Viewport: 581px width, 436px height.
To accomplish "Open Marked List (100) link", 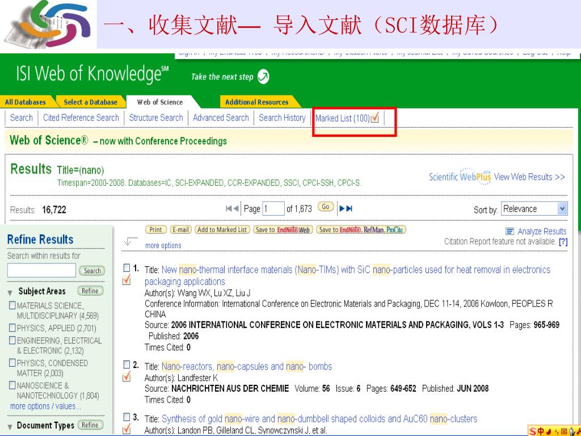I will [343, 118].
